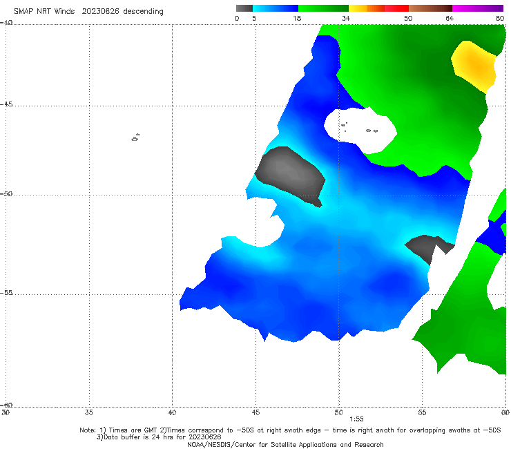Click the date "20230626" in the title
The image size is (511, 449).
[100, 12]
